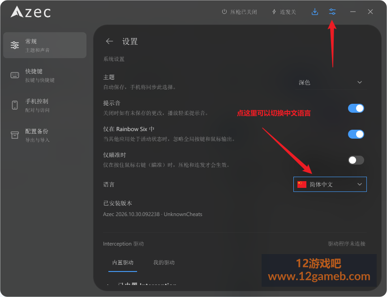Open the 常规 section in the sidebar

(x=45, y=45)
